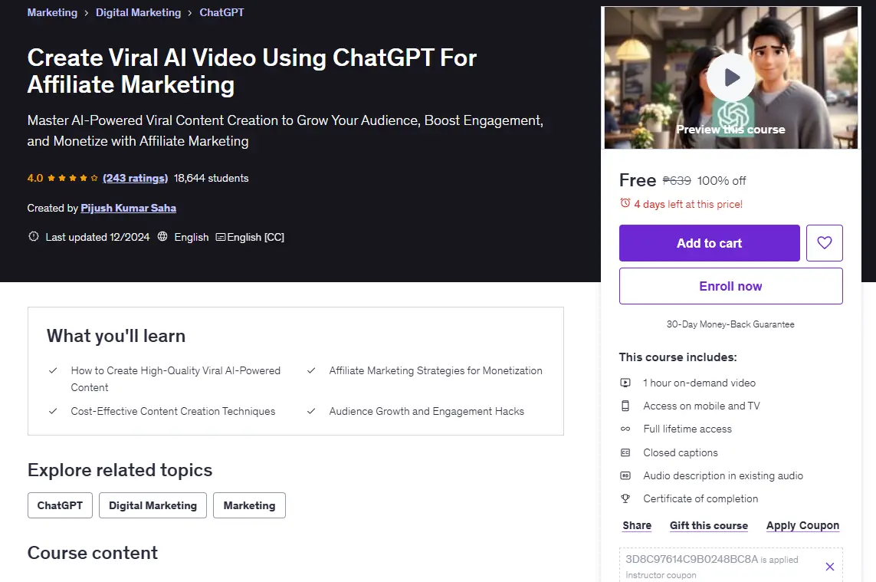Viewport: 876px width, 582px height.
Task: Open instructor Pijush Kumar Saha profile
Action: point(129,208)
